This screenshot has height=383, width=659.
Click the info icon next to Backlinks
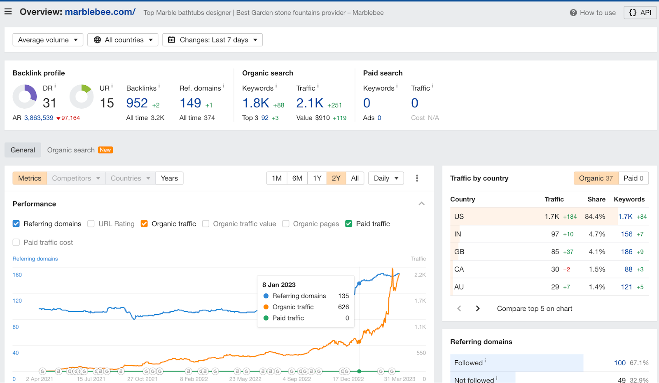[x=159, y=86]
